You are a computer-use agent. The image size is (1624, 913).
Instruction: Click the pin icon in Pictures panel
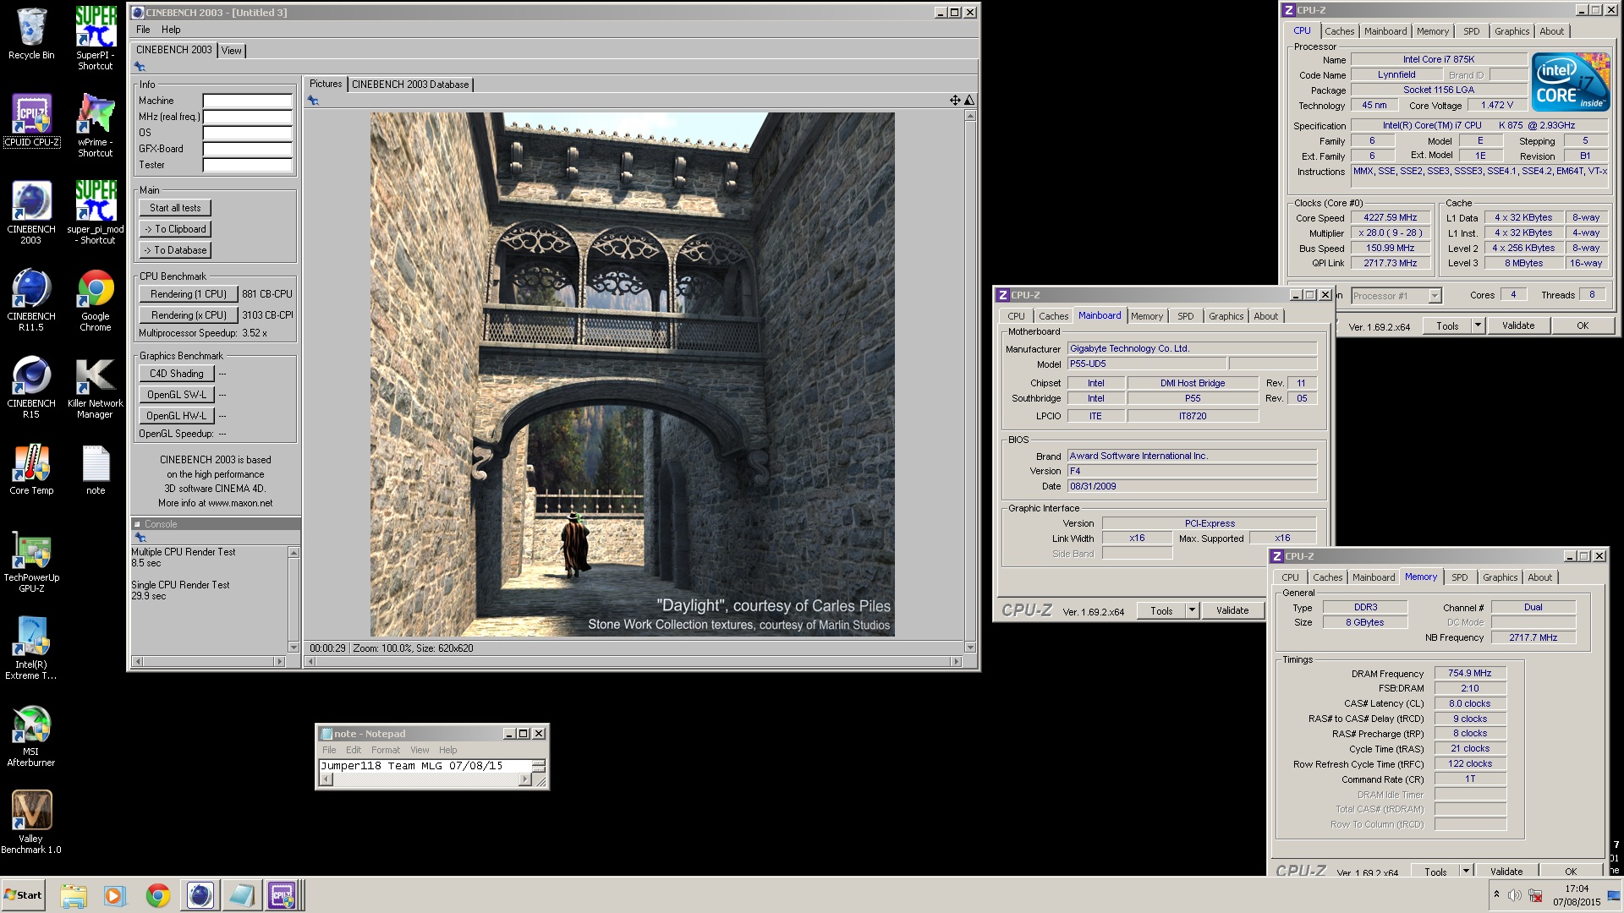coord(313,100)
